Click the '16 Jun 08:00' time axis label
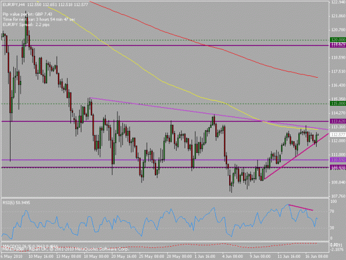346x260 pixels. pos(317,257)
